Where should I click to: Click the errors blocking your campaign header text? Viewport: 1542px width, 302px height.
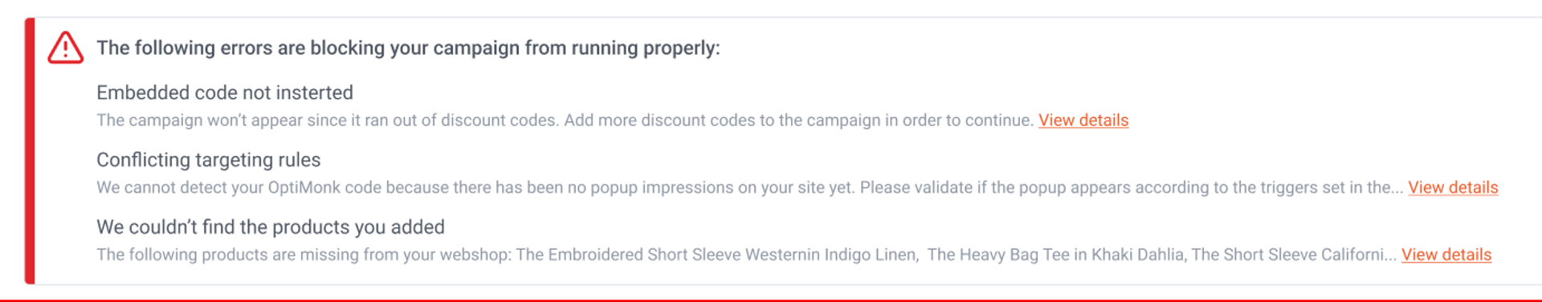408,48
